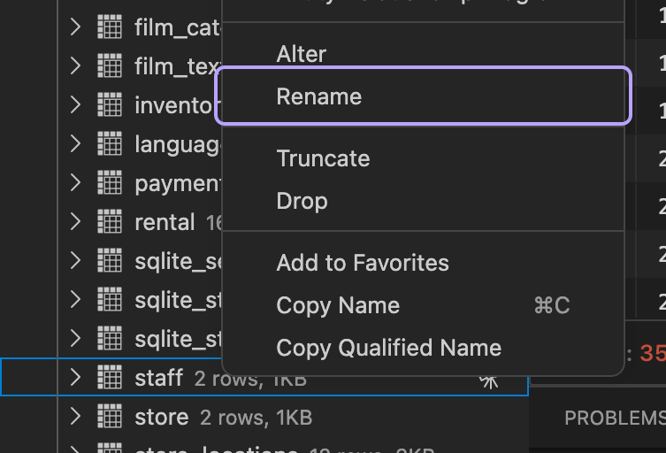
Task: Click the pin icon on staff row
Action: click(x=488, y=382)
